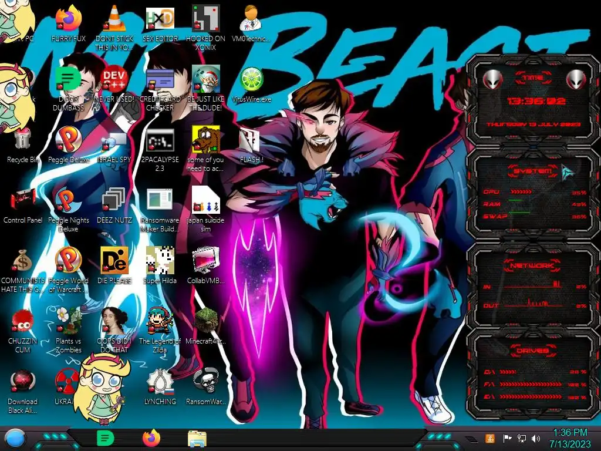Open Download Black Ali icon
Viewport: 601px width, 451px height.
[x=22, y=381]
